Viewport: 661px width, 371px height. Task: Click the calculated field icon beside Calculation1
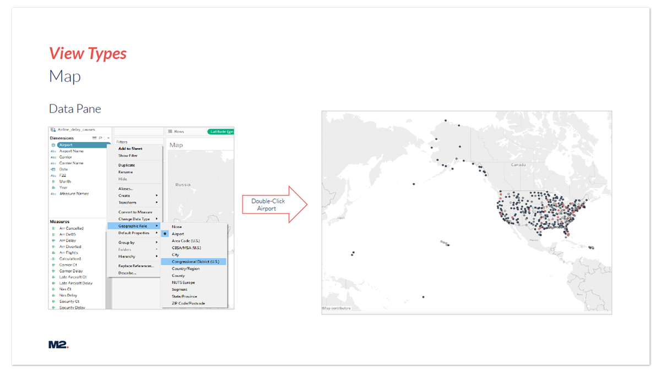click(x=53, y=259)
